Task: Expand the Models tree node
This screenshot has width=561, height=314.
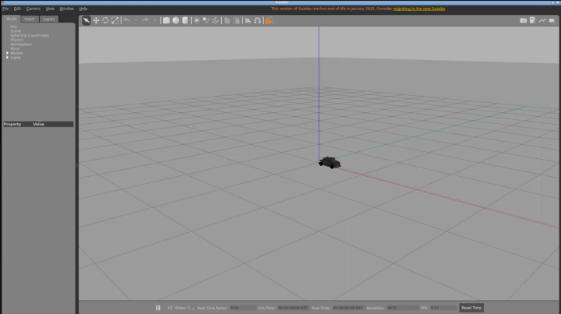Action: tap(7, 53)
